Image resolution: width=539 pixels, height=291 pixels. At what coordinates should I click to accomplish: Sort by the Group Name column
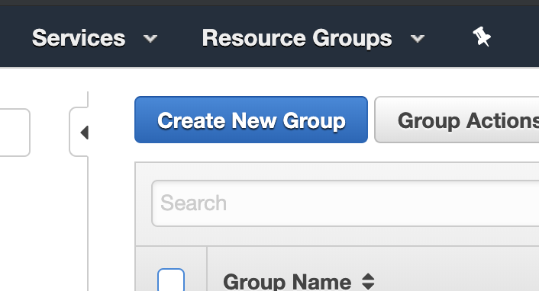click(287, 282)
